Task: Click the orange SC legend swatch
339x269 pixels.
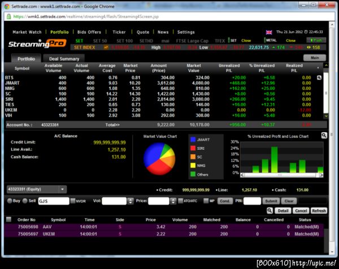Action: pos(193,157)
